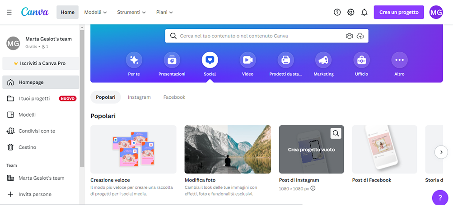Open the hamburger main menu
This screenshot has width=453, height=205.
[9, 12]
